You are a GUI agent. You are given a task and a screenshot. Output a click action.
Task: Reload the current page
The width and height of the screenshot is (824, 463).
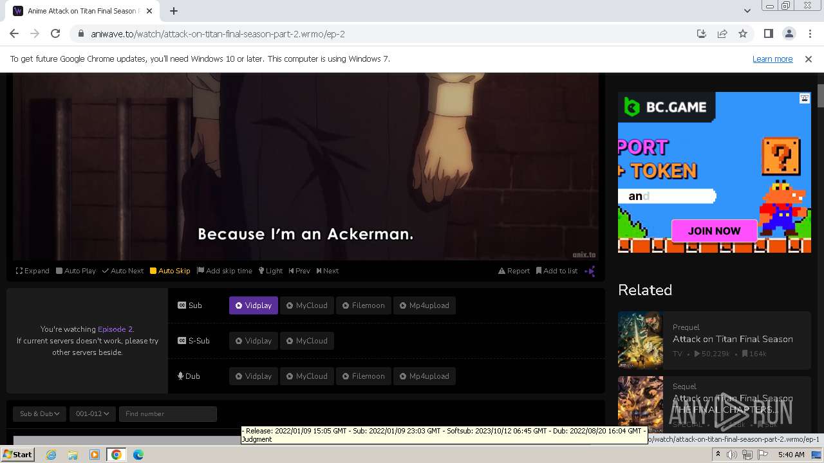[x=55, y=34]
